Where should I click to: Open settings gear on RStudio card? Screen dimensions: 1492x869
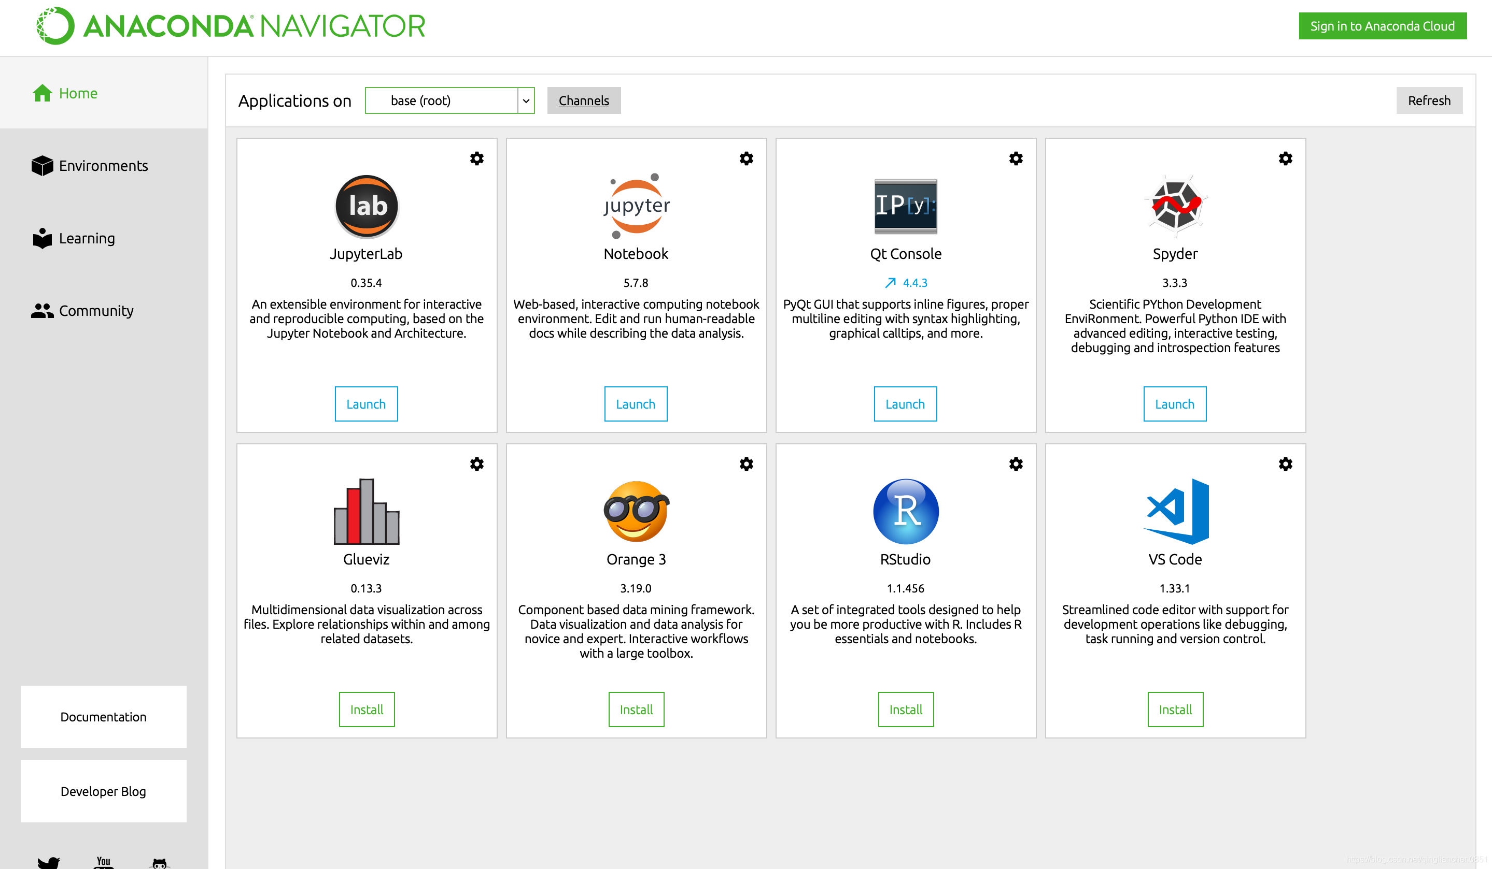pyautogui.click(x=1016, y=464)
